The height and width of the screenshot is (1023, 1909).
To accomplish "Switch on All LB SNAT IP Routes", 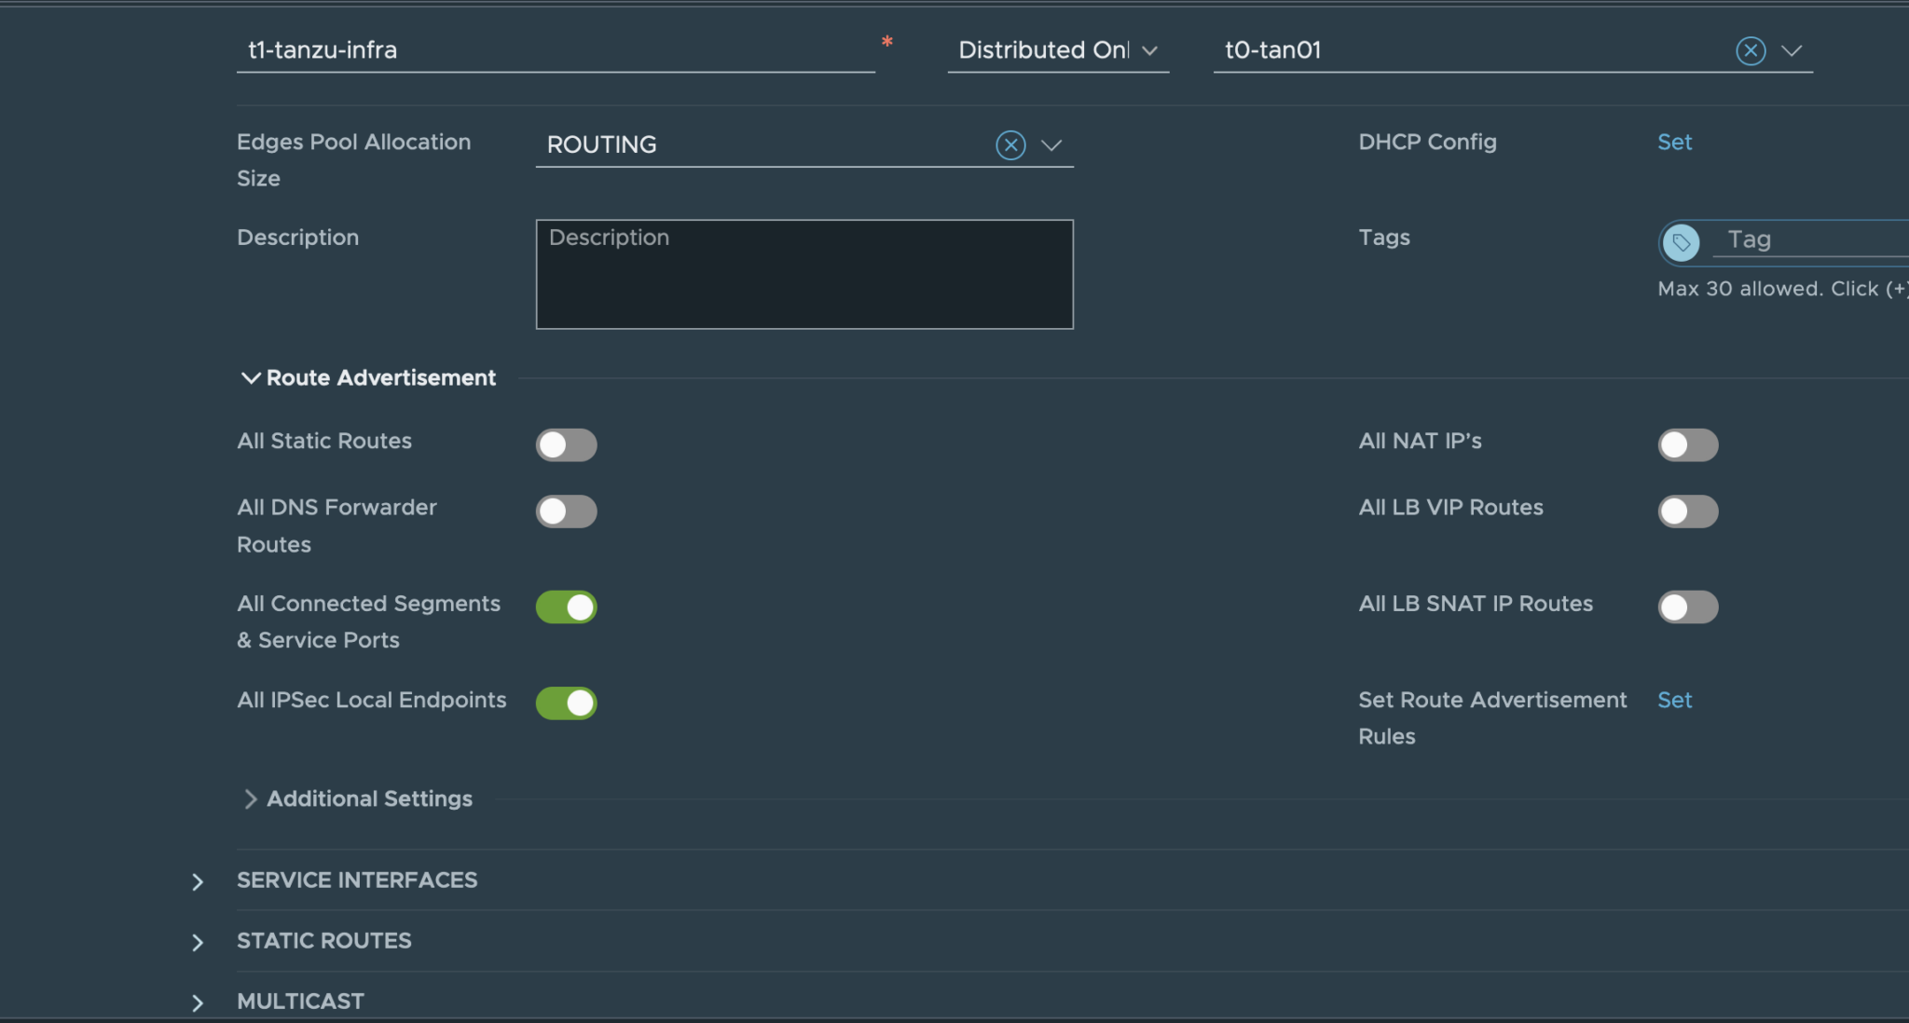I will click(1687, 607).
